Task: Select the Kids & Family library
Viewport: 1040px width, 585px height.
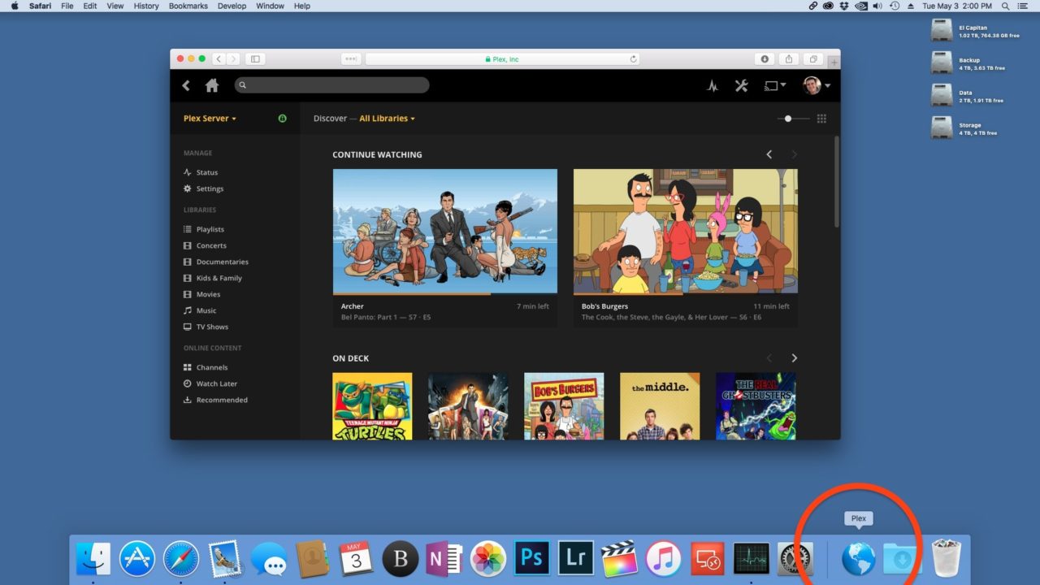Action: [x=212, y=278]
